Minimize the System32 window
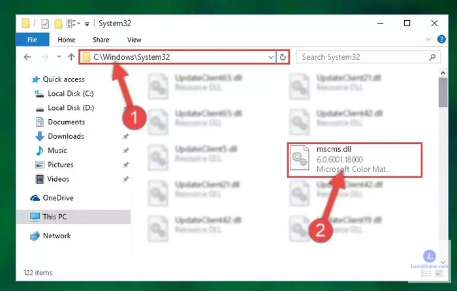Image resolution: width=457 pixels, height=291 pixels. [381, 23]
